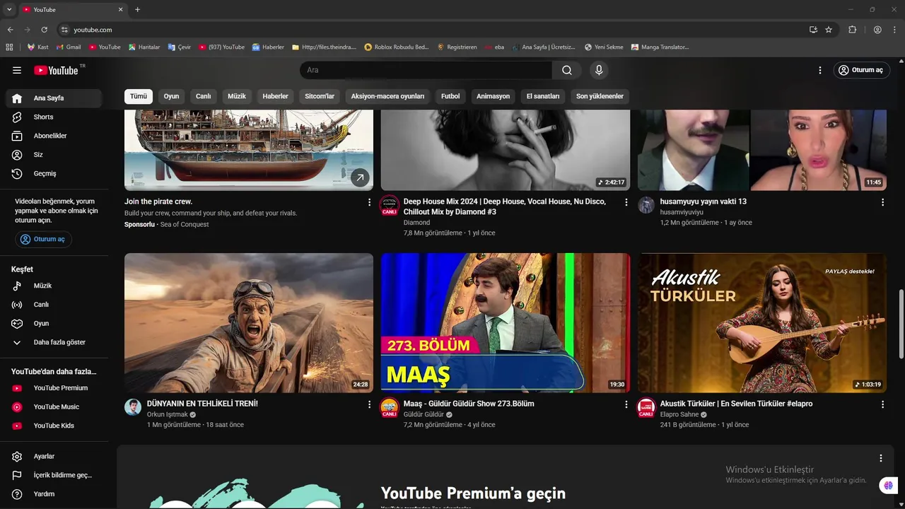Open Oyun under Keşfet
The image size is (905, 509).
[x=54, y=323]
